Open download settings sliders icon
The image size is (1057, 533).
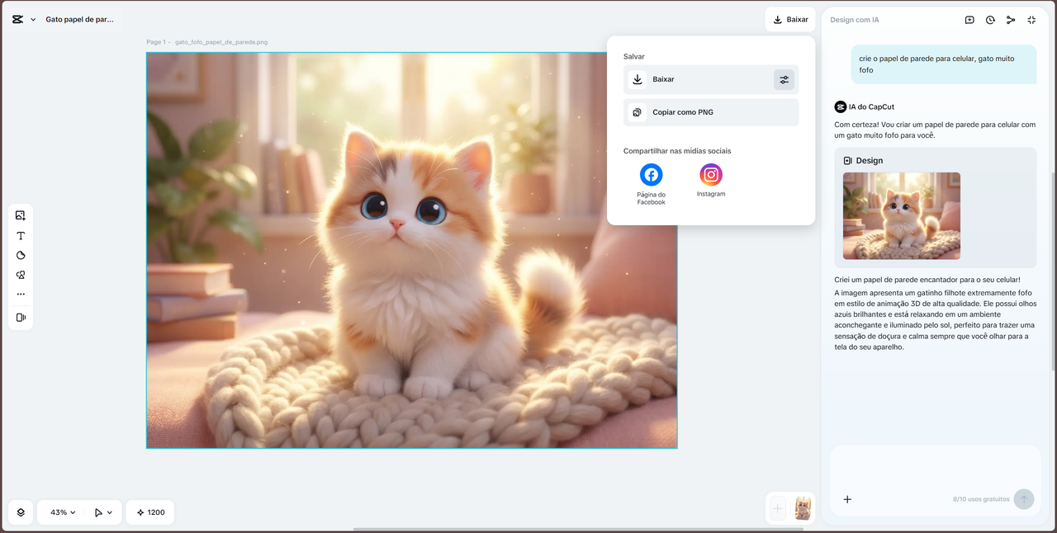784,79
